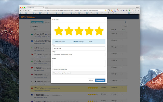The height and width of the screenshot is (102, 163).
Task: Click the StarMarks logo
Action: [28, 17]
